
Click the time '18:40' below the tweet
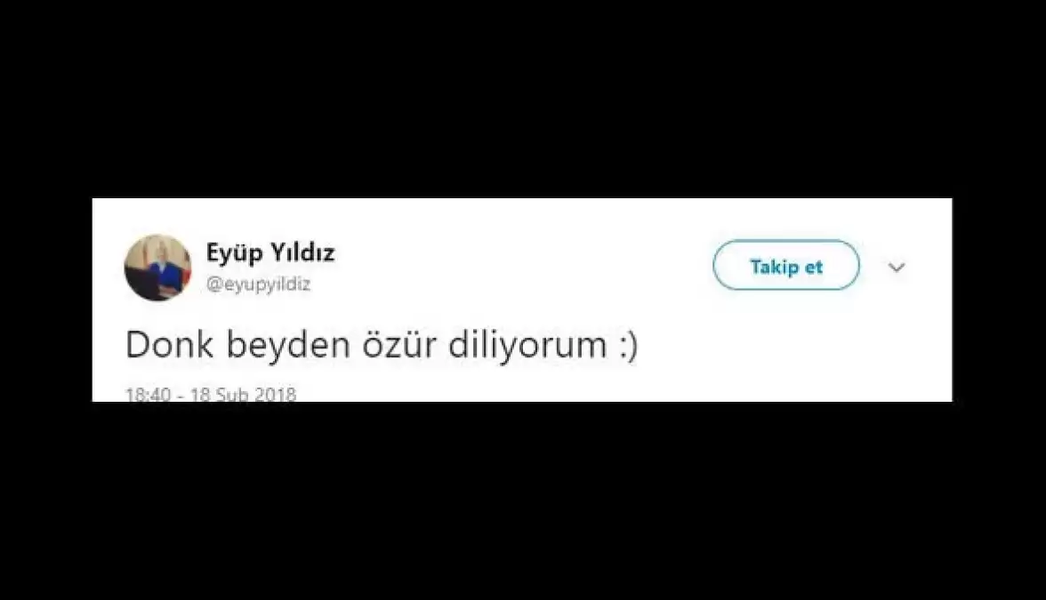(148, 394)
